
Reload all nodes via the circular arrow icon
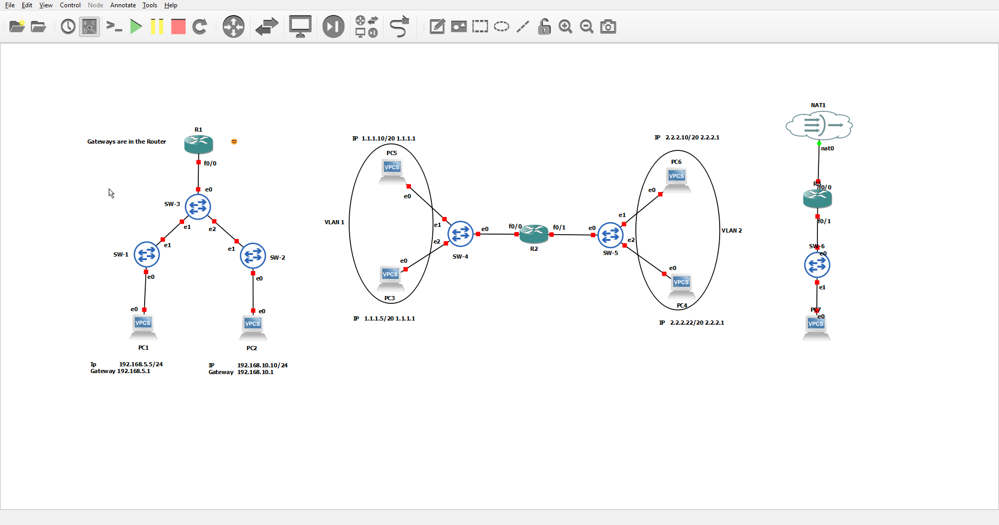[200, 27]
